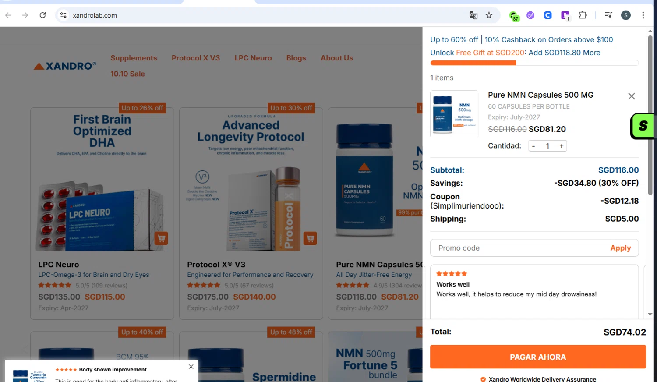Open the Extensions puzzle-piece menu
Image resolution: width=657 pixels, height=382 pixels.
[583, 15]
